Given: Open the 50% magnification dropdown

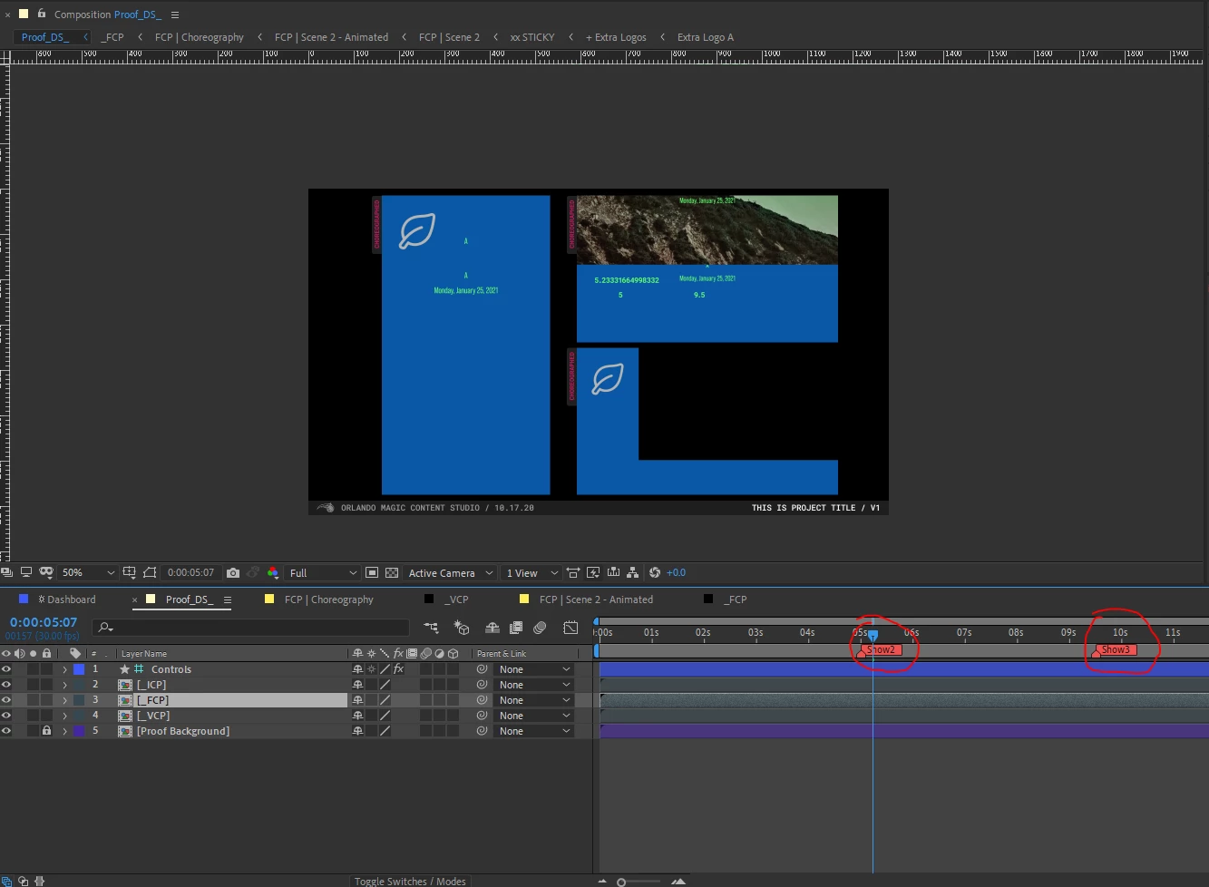Looking at the screenshot, I should [x=88, y=573].
